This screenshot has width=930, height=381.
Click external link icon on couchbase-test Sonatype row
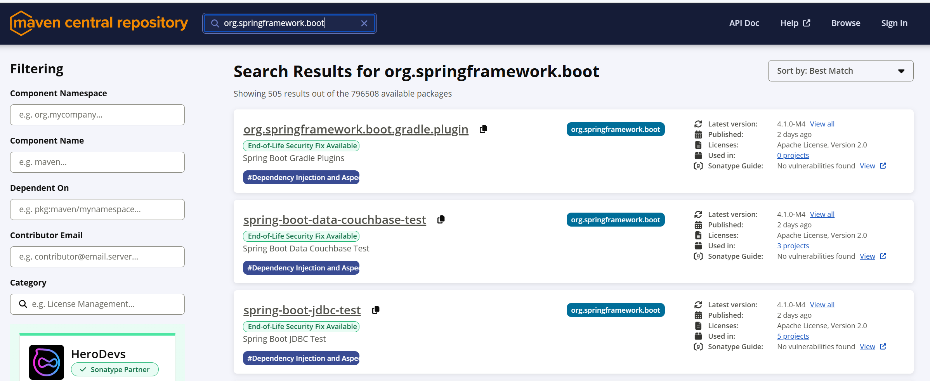pyautogui.click(x=883, y=256)
